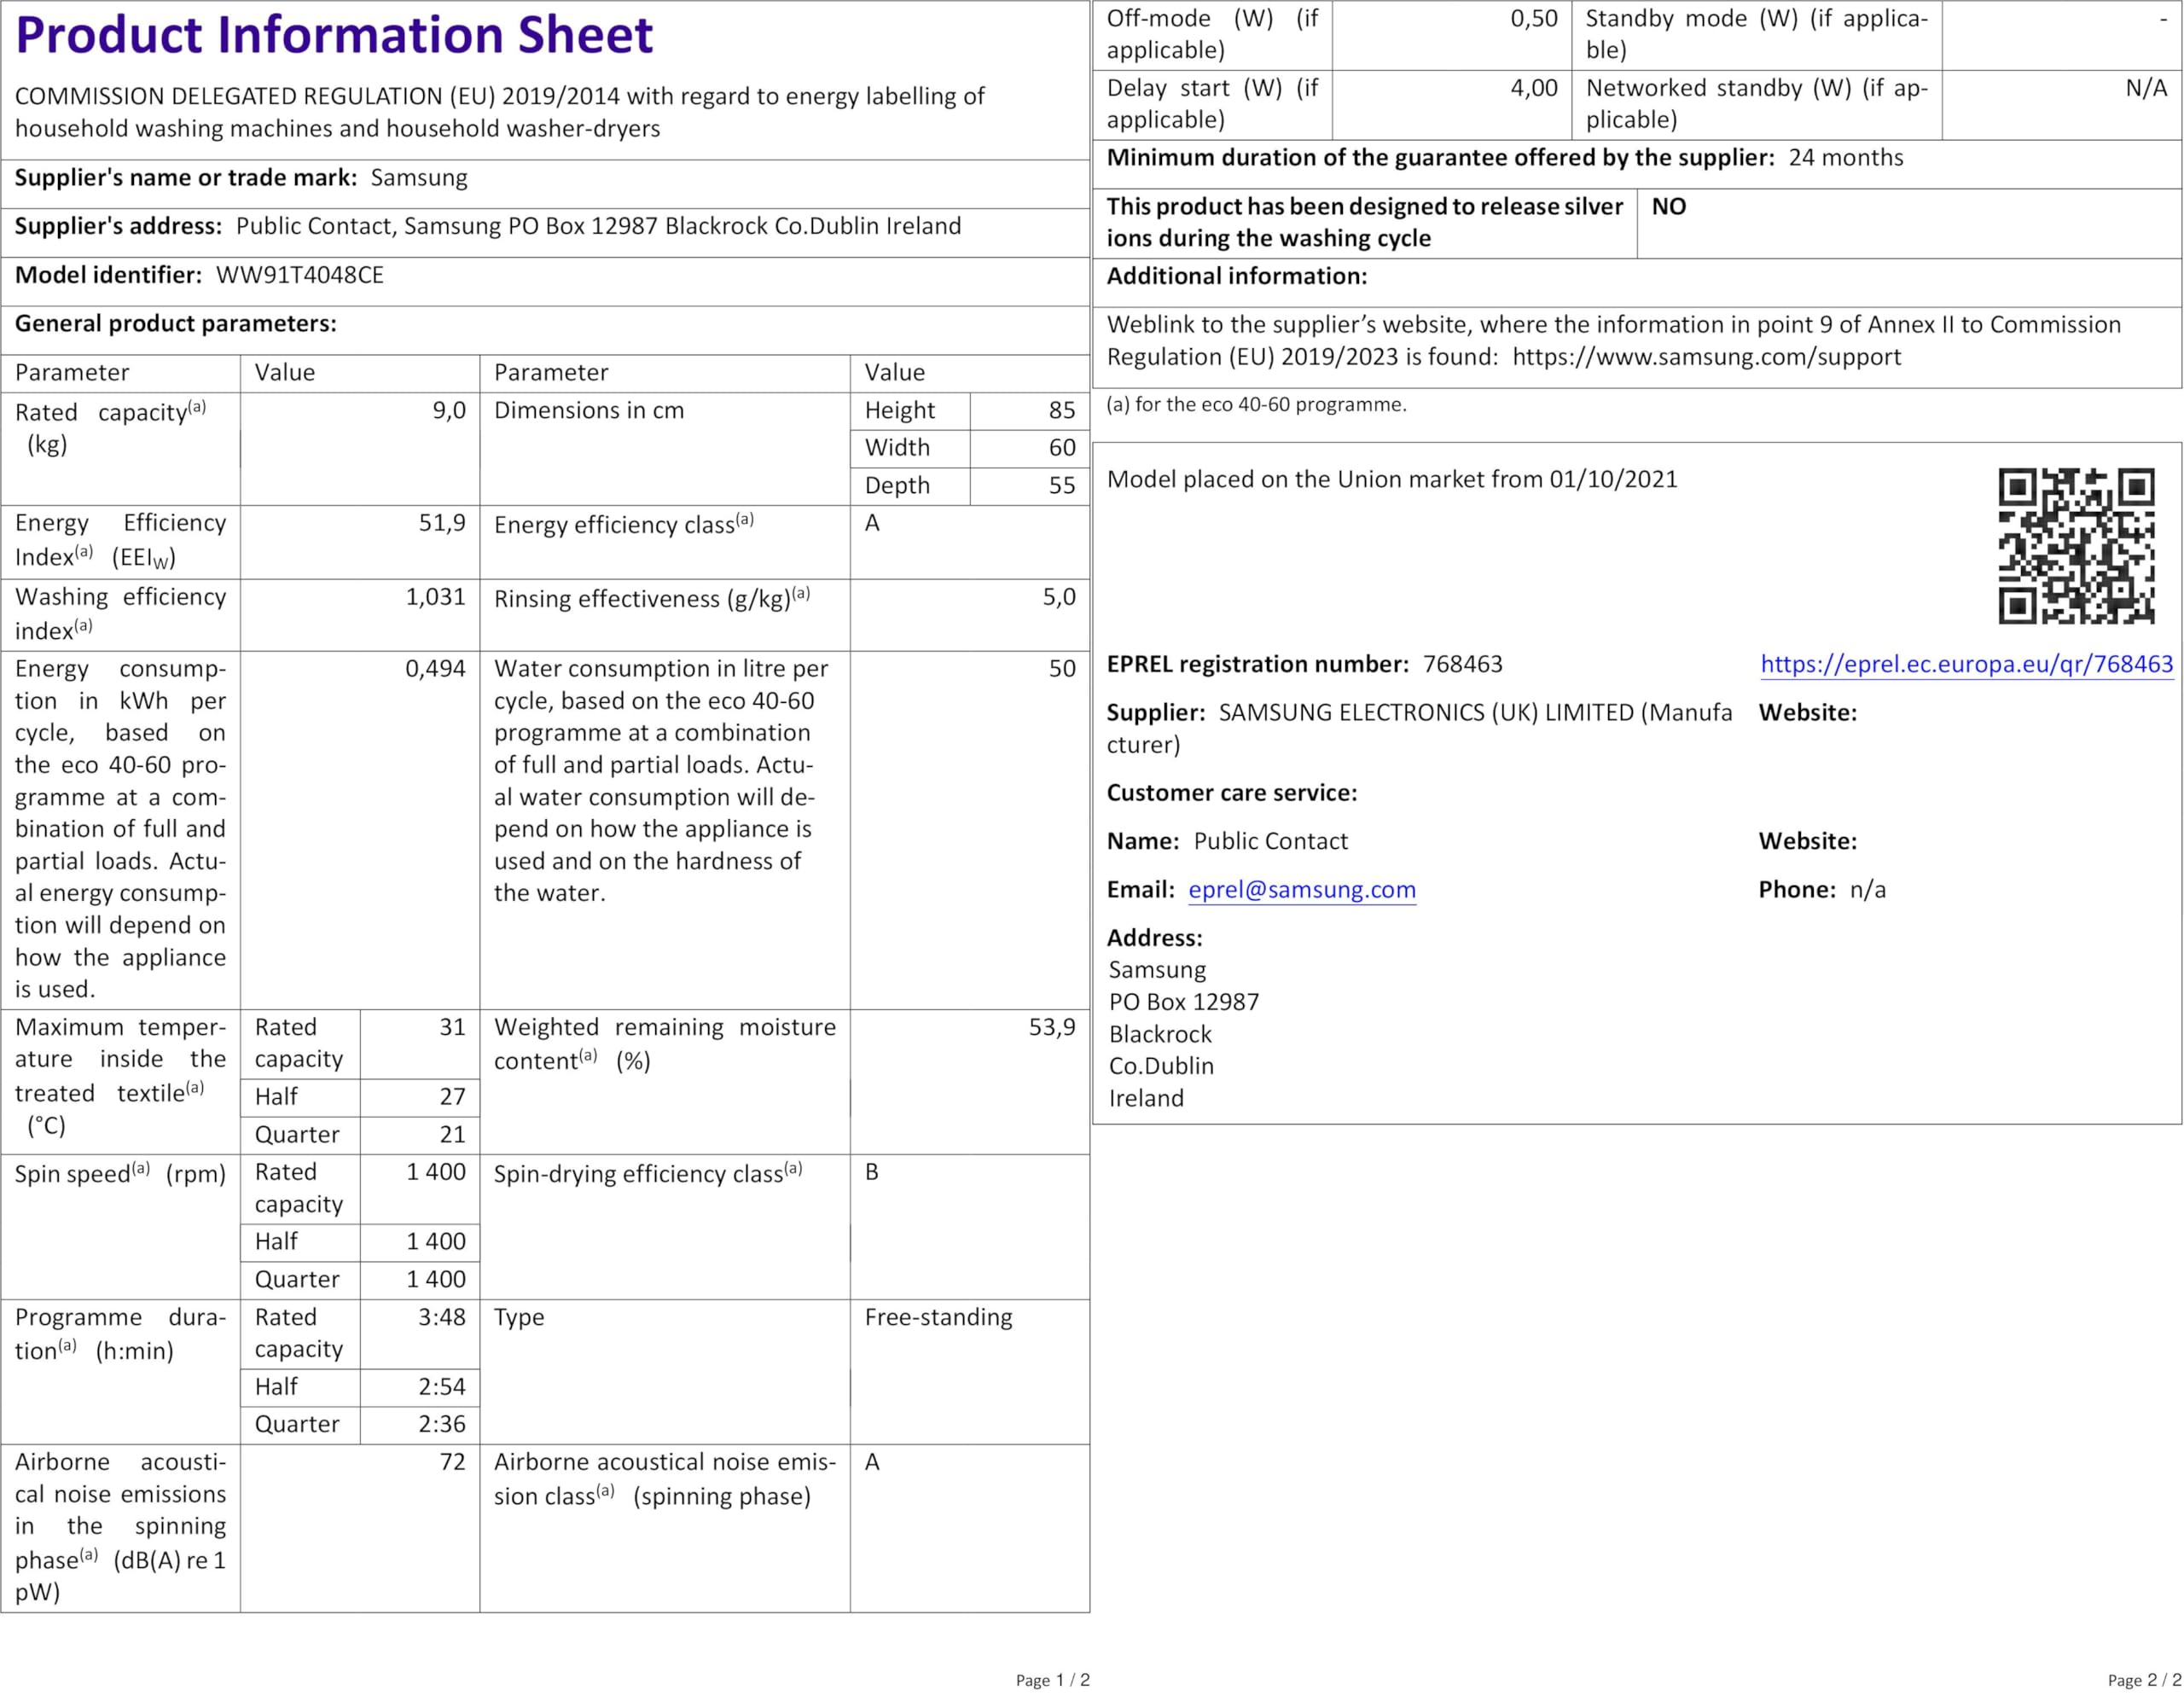Screen dimensions: 2184x1708
Task: Click the QR code image
Action: point(2076,546)
